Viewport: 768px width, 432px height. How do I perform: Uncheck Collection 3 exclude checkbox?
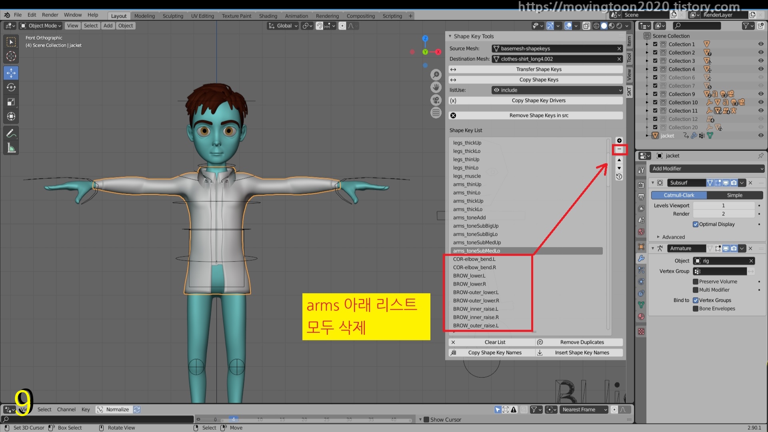pos(655,61)
